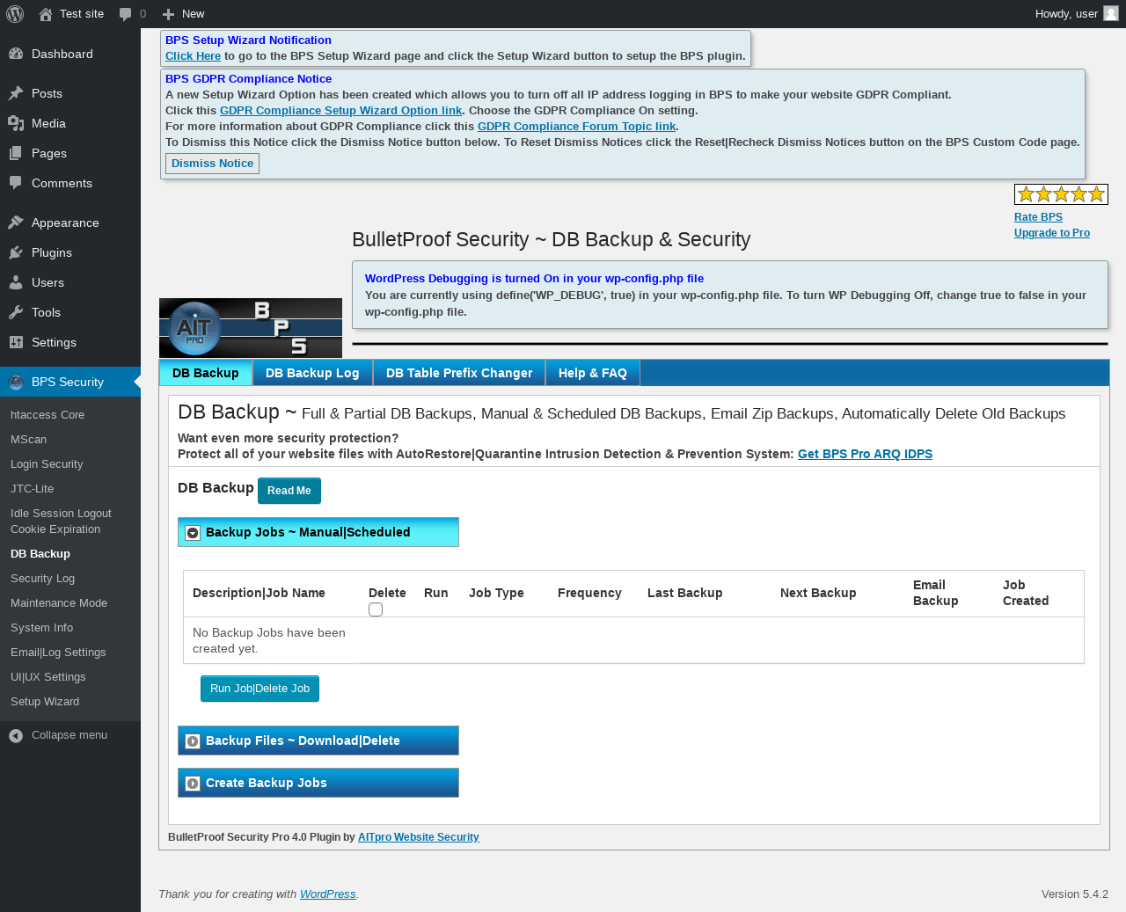Open JTC-Lite submenu item
This screenshot has height=912, width=1126.
32,489
